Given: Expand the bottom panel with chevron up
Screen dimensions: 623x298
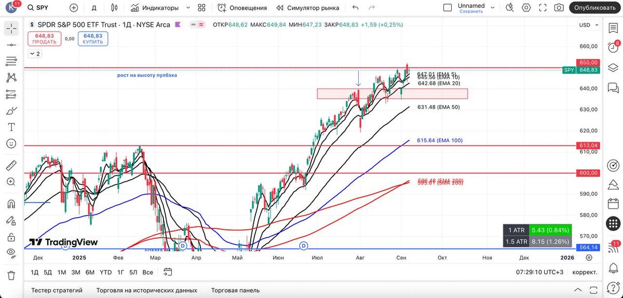Looking at the screenshot, I should [578, 290].
